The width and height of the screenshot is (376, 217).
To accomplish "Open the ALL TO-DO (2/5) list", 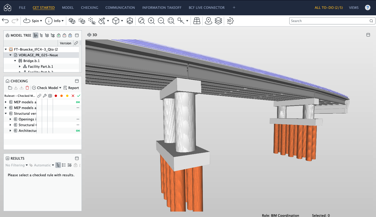I will coord(329,8).
